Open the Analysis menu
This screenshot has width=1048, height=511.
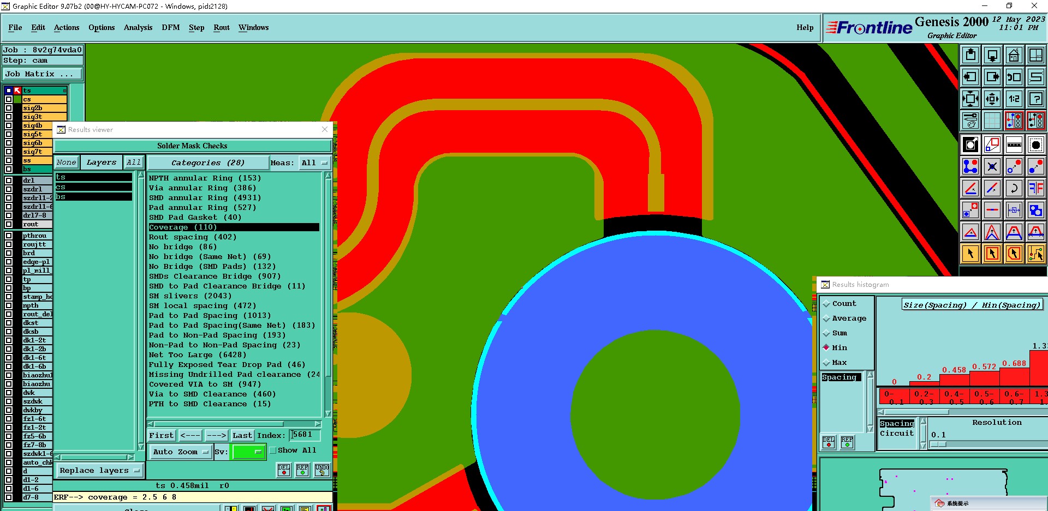pos(138,28)
